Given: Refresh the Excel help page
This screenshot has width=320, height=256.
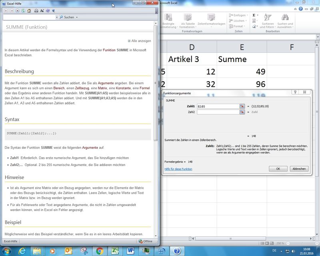Looking at the screenshot, I should [x=23, y=11].
